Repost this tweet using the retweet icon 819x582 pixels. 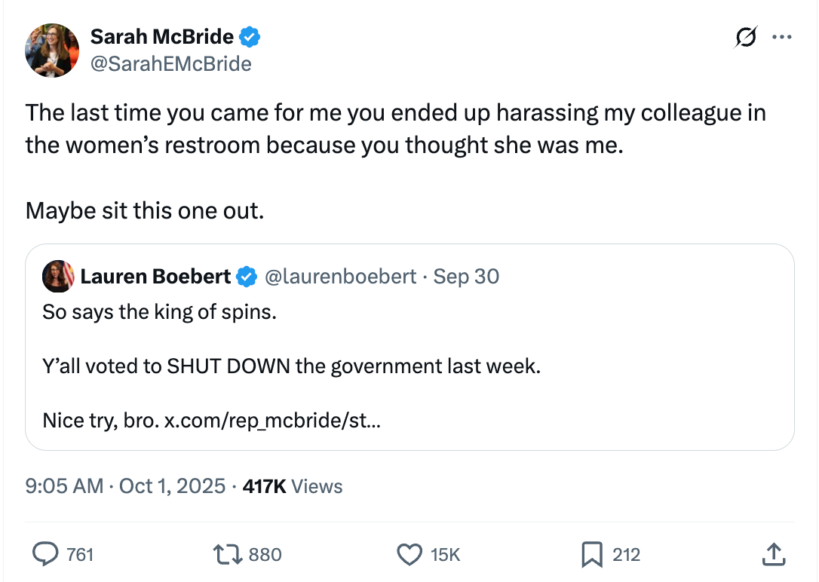click(229, 556)
